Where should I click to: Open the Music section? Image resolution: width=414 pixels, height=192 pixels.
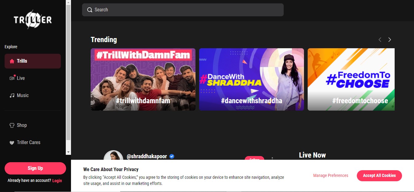click(33, 96)
